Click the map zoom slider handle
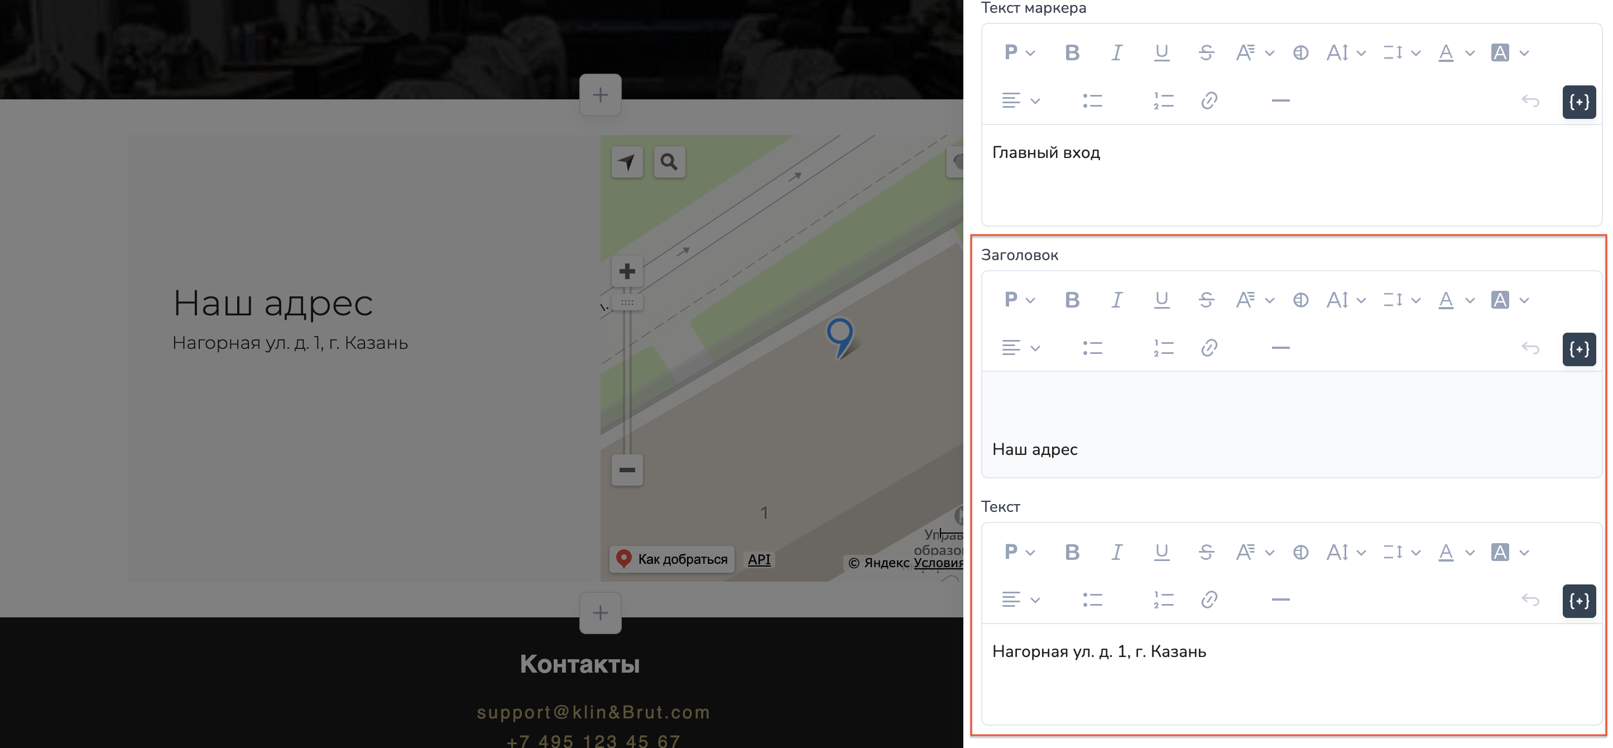Screen dimensions: 1613x748 [627, 303]
